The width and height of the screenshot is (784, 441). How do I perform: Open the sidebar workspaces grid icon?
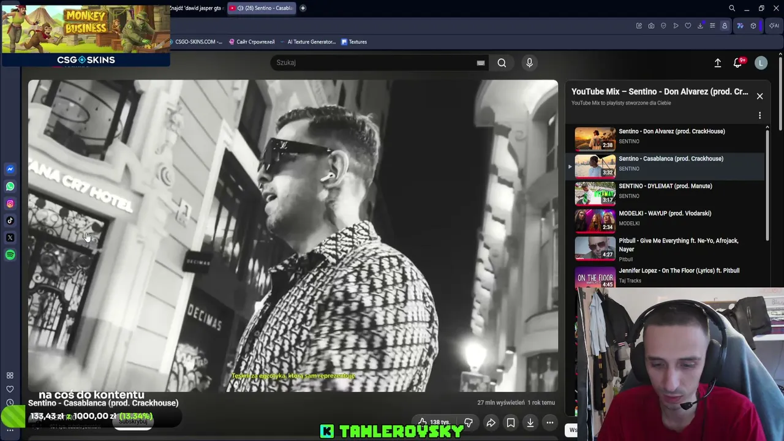point(10,375)
